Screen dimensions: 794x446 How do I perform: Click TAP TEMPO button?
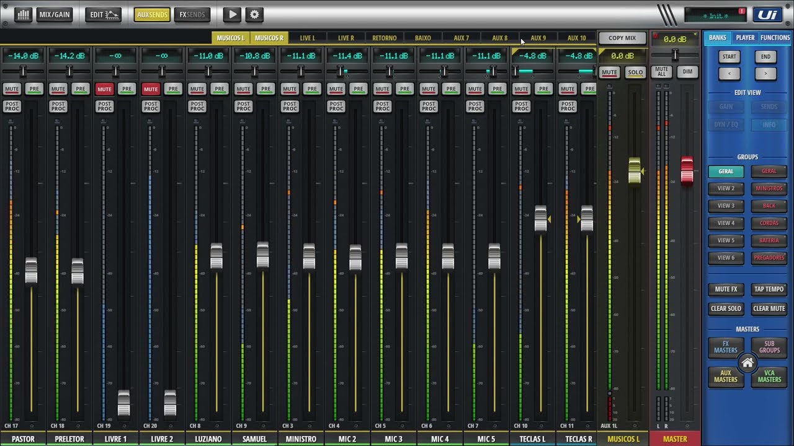click(769, 289)
